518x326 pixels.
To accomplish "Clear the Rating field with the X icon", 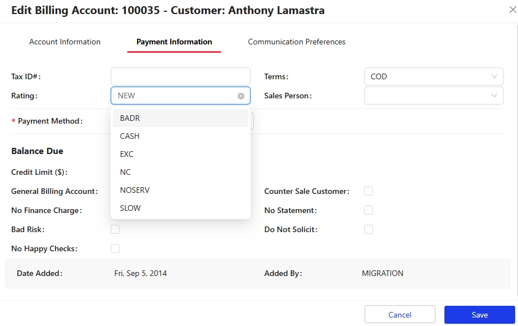I will 241,96.
